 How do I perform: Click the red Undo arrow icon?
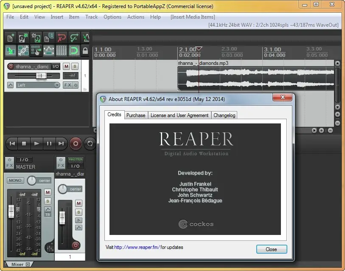tap(62, 38)
